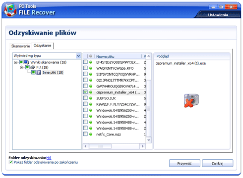Select the Wyniki skanowania (18) tree item

click(x=49, y=62)
